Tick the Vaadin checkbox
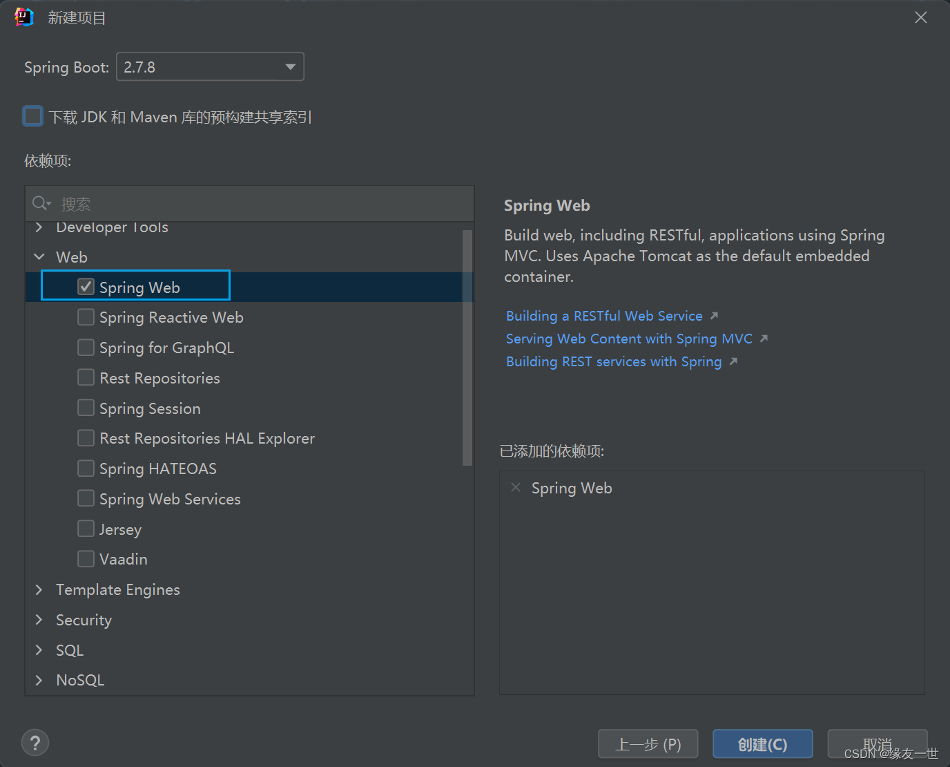The image size is (950, 767). (86, 558)
